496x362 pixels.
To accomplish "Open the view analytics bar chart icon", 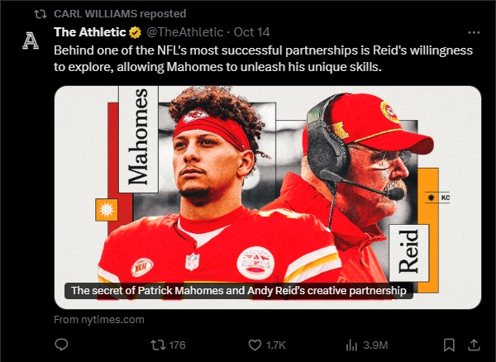I will pos(351,345).
